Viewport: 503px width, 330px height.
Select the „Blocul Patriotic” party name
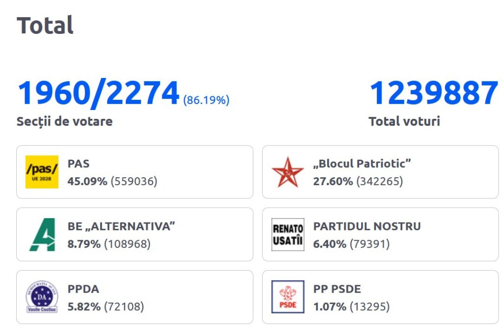pos(362,164)
